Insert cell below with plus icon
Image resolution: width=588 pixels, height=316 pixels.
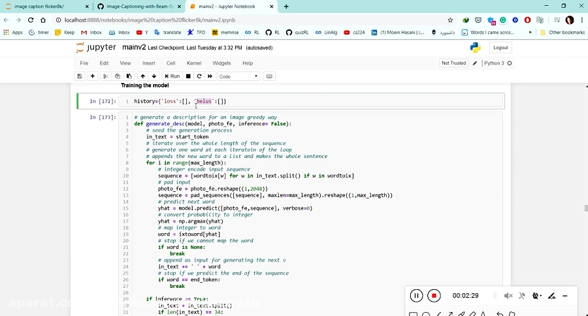pyautogui.click(x=93, y=76)
